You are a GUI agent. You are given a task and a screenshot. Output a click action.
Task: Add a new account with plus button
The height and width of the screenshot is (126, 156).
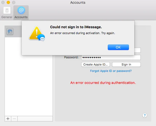(x=8, y=119)
